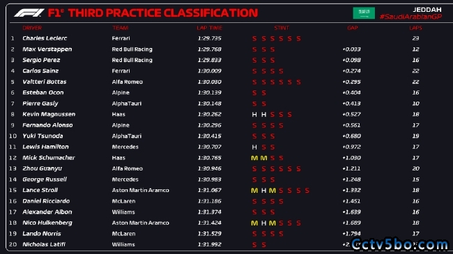Viewport: 453px width, 254px height.
Task: Click the LAP TIME column header
Action: coord(210,28)
